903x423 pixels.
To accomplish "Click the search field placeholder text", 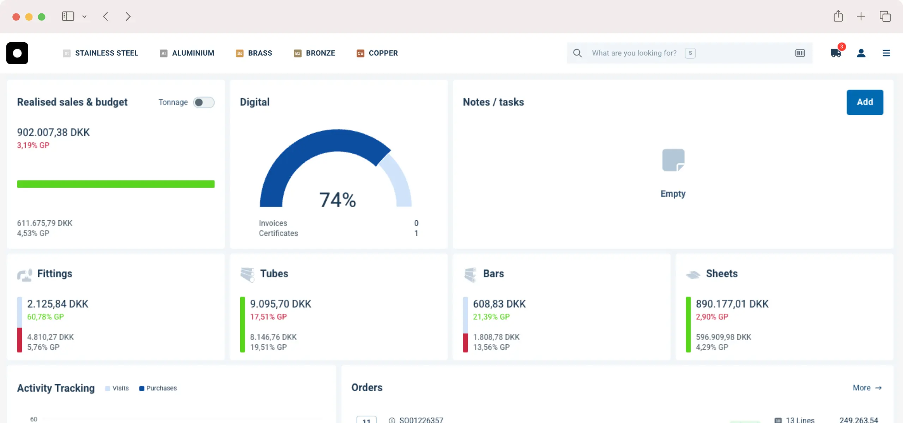I will [x=634, y=53].
